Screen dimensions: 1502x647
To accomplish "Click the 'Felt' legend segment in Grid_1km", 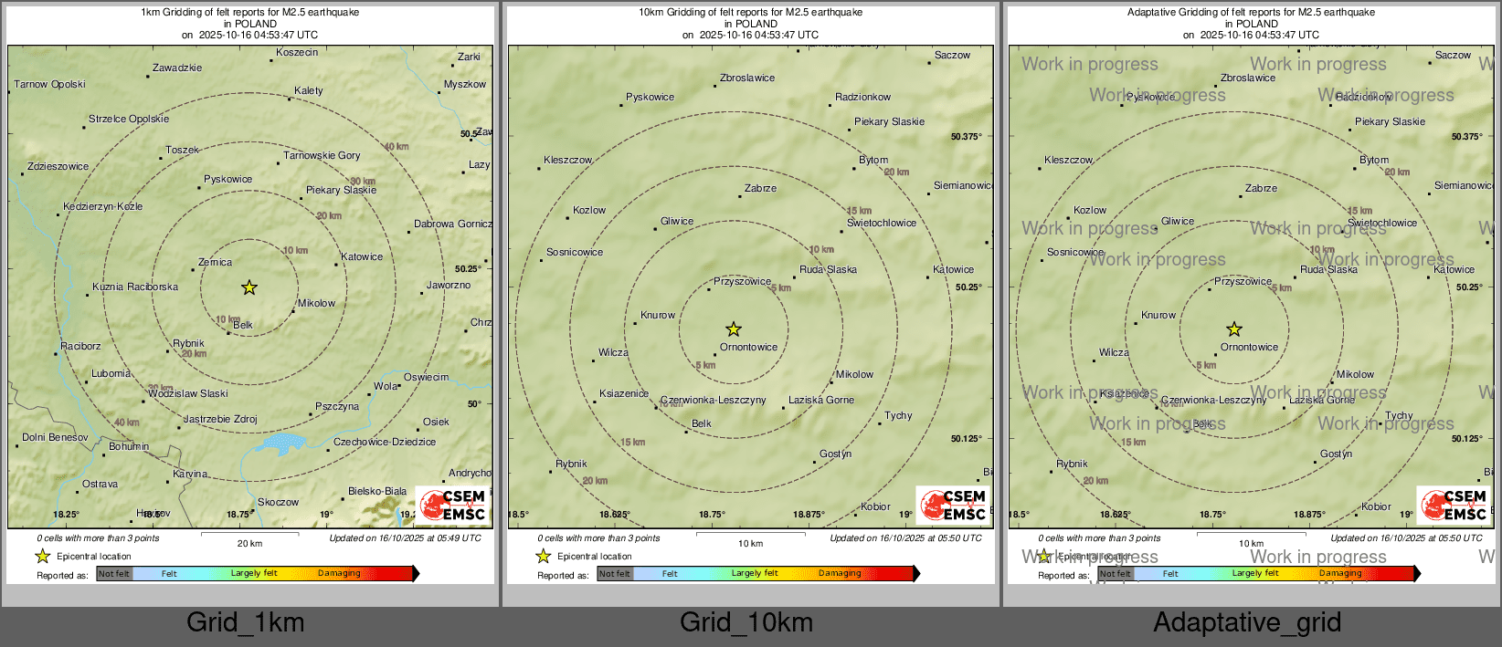I will tap(169, 573).
